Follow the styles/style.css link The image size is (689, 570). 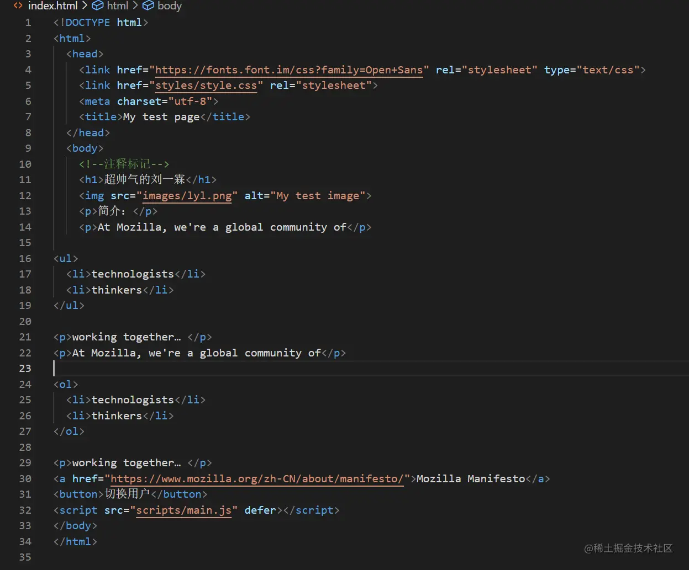pos(206,86)
